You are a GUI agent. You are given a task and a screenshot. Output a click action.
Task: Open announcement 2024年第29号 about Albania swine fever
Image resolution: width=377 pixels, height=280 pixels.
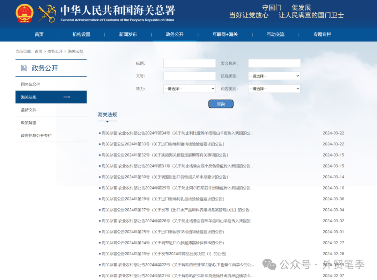177,188
